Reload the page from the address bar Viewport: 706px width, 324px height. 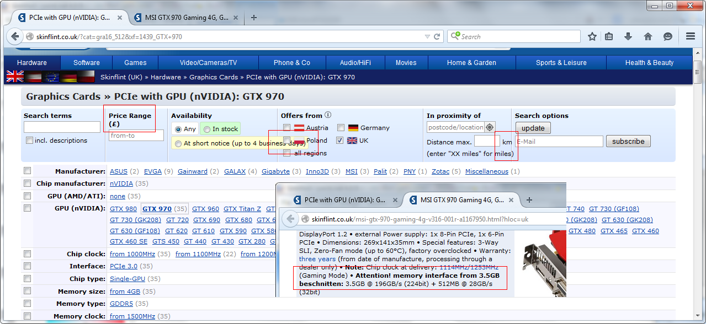pyautogui.click(x=437, y=37)
